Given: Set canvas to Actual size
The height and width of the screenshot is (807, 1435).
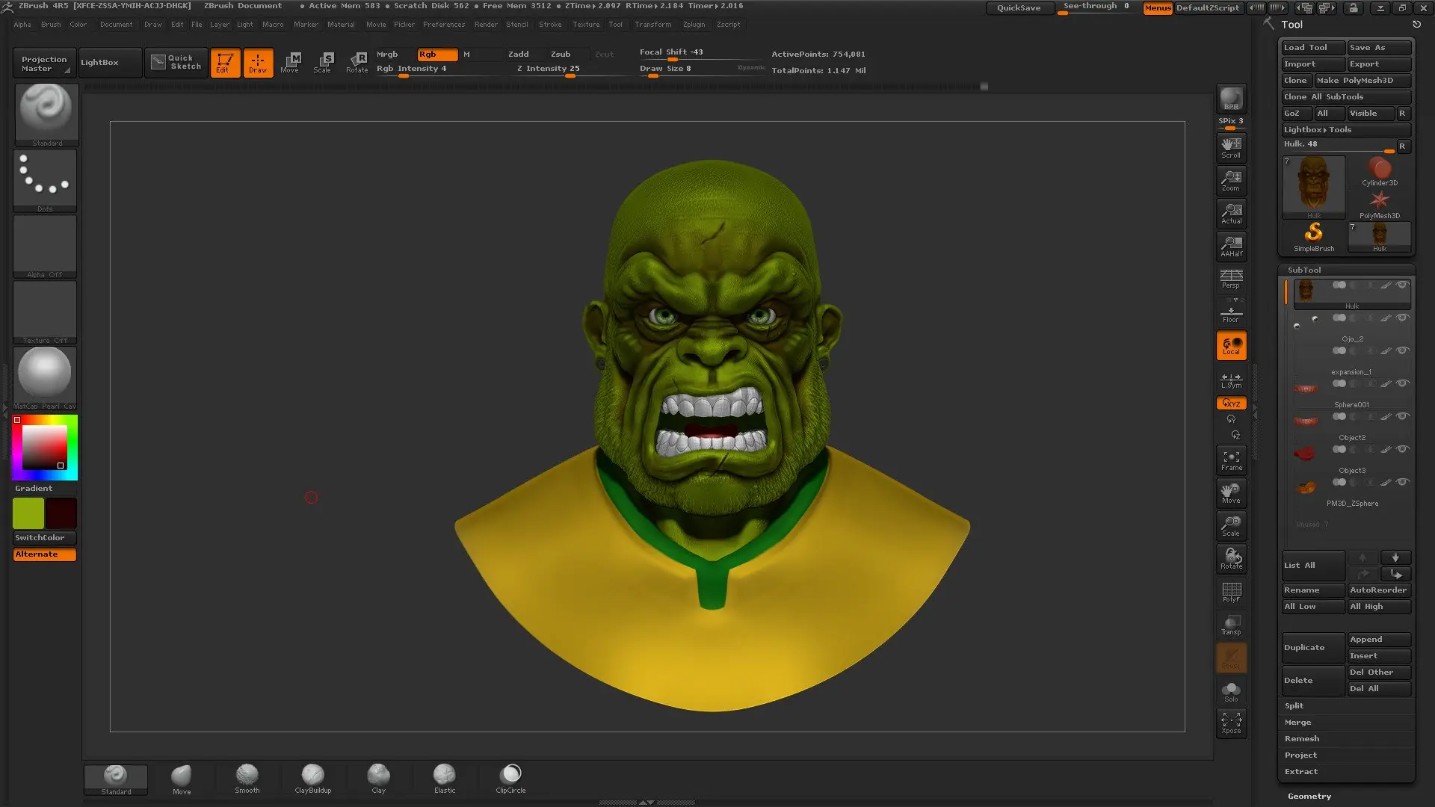Looking at the screenshot, I should pyautogui.click(x=1231, y=214).
